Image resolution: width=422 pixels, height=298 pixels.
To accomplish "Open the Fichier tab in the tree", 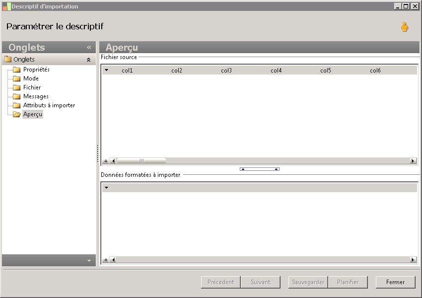I will (x=32, y=87).
